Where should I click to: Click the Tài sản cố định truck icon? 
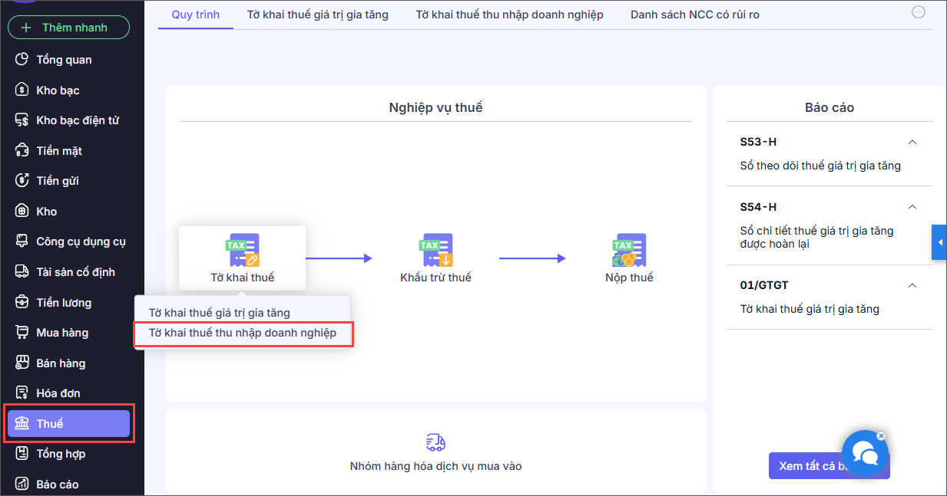tap(22, 272)
